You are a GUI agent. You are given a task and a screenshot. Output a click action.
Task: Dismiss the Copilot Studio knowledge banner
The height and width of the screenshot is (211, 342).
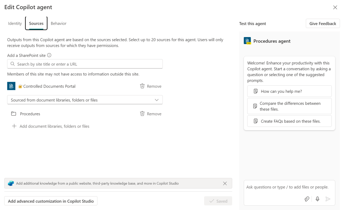[x=225, y=183]
